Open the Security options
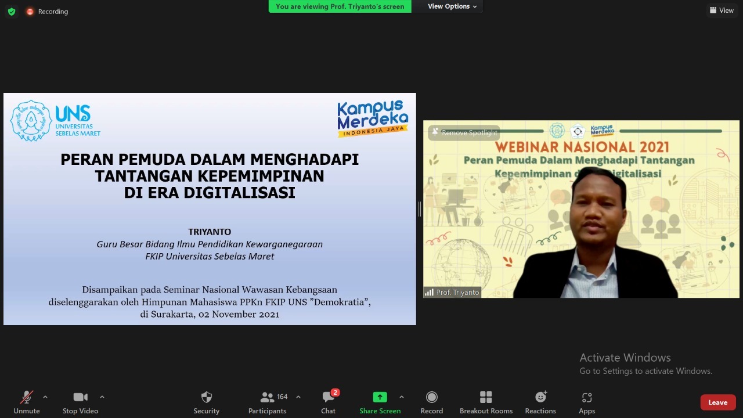Viewport: 743px width, 418px height. coord(206,402)
